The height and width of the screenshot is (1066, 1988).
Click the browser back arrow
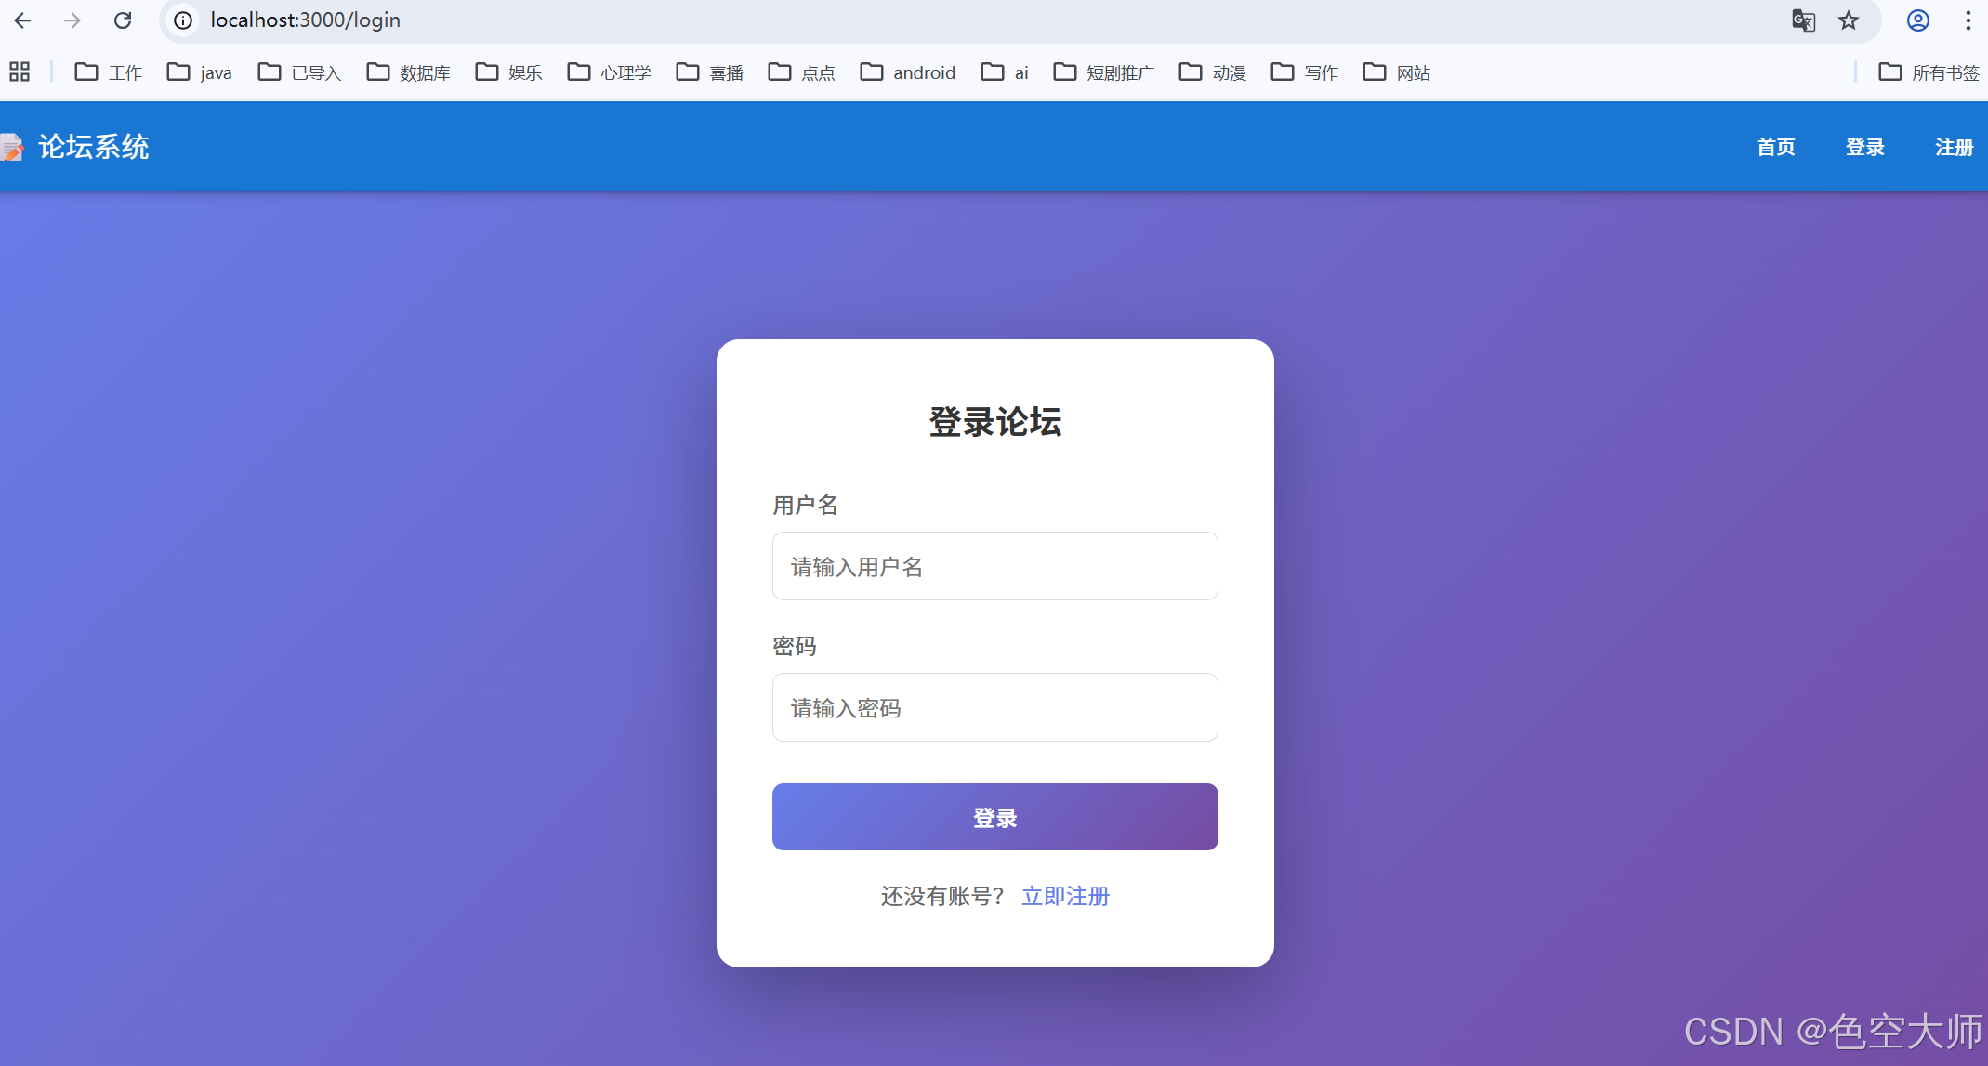[x=22, y=20]
